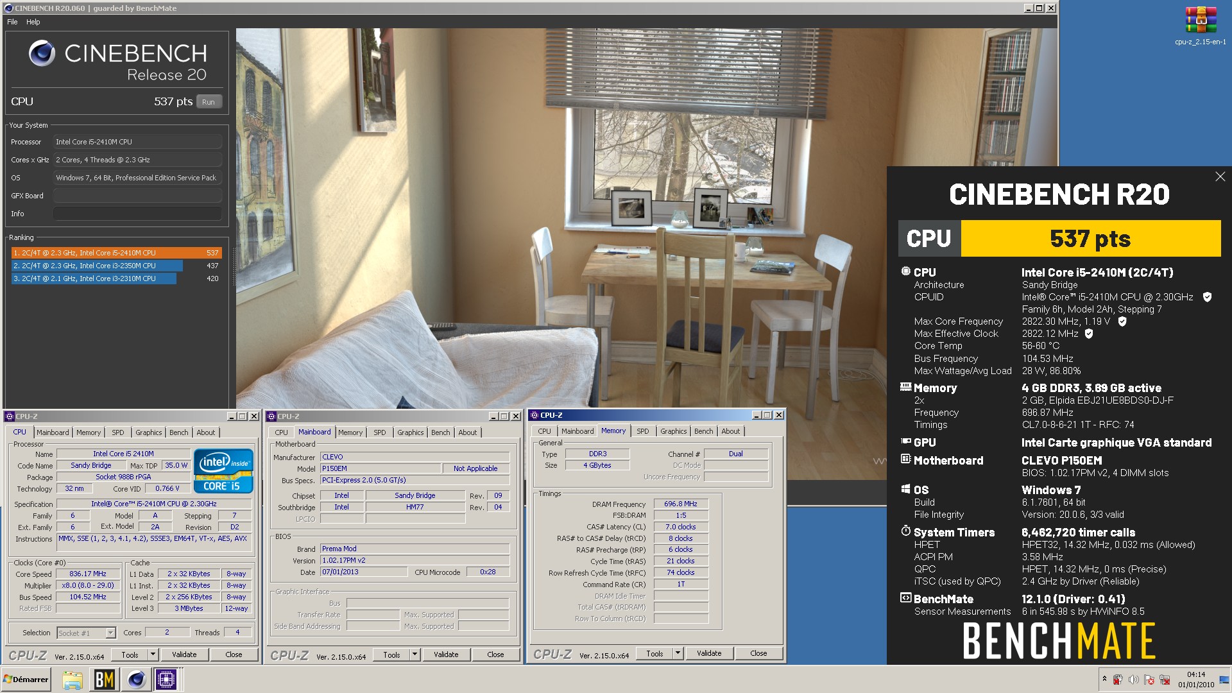
Task: Click Validate in left CPU-Z window
Action: coord(184,654)
